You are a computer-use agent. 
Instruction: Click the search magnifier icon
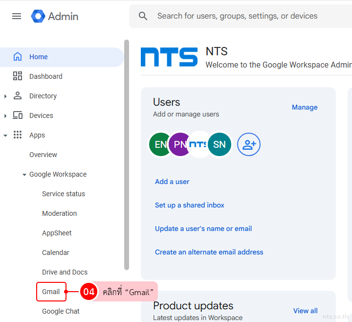(143, 16)
